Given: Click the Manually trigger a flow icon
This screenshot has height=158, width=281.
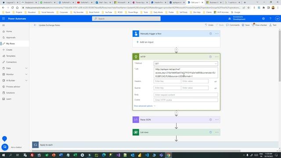Looking at the screenshot, I should tap(136, 33).
